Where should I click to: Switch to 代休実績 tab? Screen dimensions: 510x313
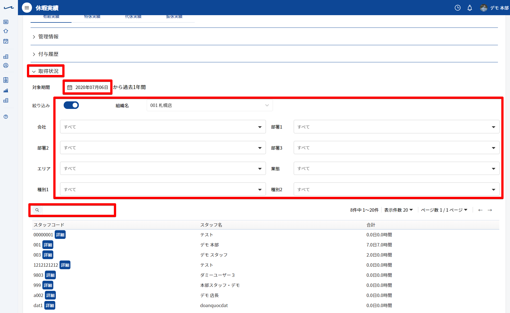coord(133,17)
